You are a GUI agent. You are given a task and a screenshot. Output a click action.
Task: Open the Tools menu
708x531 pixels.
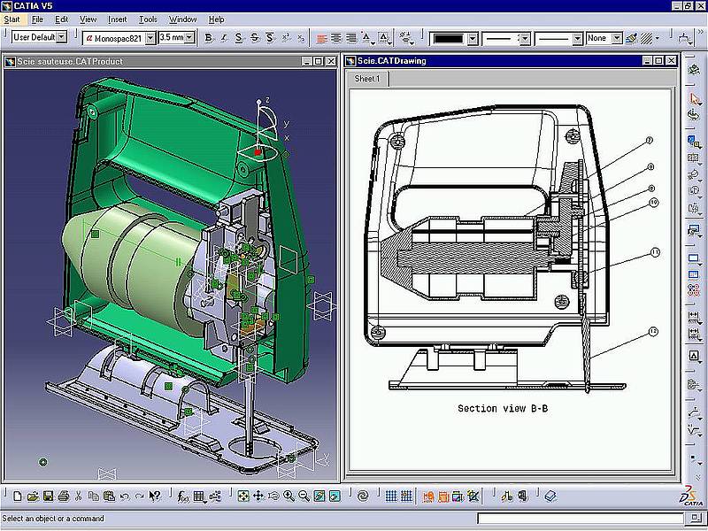coord(148,19)
